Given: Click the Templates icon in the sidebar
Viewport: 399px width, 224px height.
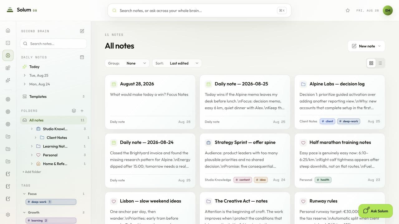Looking at the screenshot, I should click(25, 97).
